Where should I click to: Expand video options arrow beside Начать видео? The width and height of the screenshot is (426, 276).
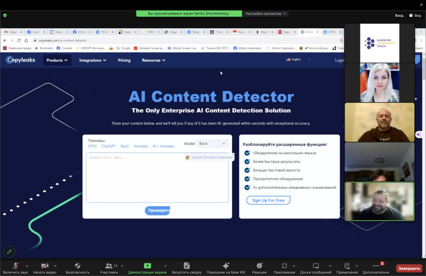55,266
